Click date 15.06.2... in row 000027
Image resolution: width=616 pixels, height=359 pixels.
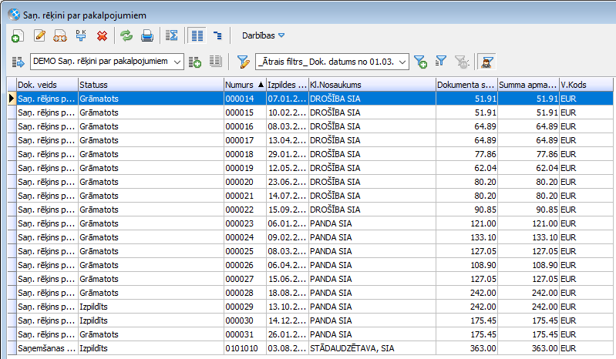point(287,279)
